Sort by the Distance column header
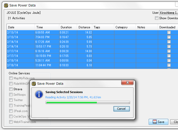This screenshot has height=130, width=178. [84, 27]
